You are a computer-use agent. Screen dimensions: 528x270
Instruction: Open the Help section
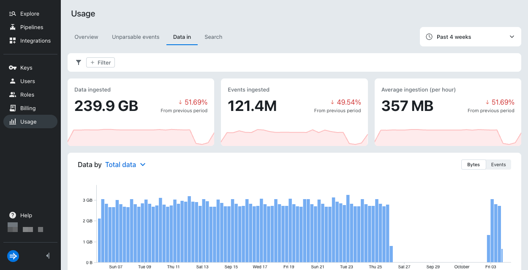pos(21,215)
